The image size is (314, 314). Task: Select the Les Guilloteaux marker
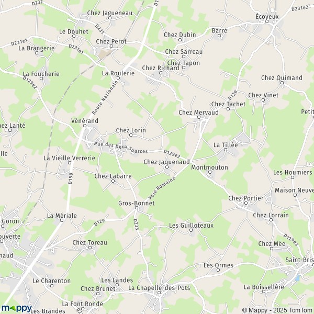191,230
